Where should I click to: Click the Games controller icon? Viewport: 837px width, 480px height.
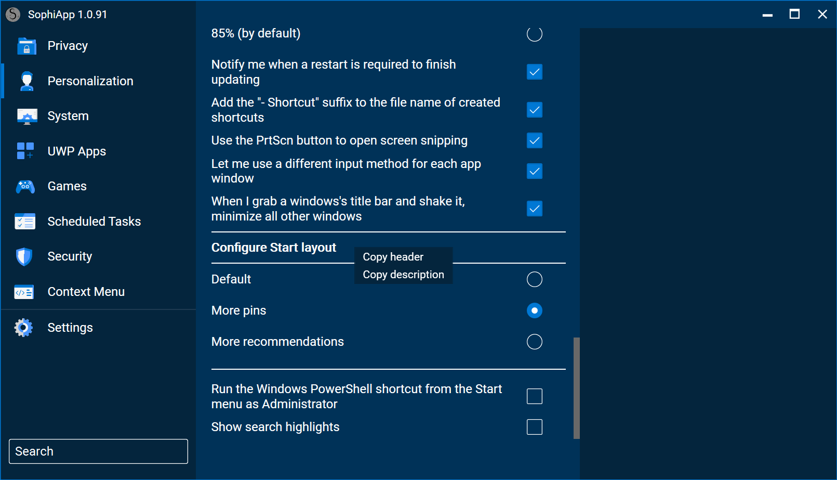pyautogui.click(x=25, y=187)
